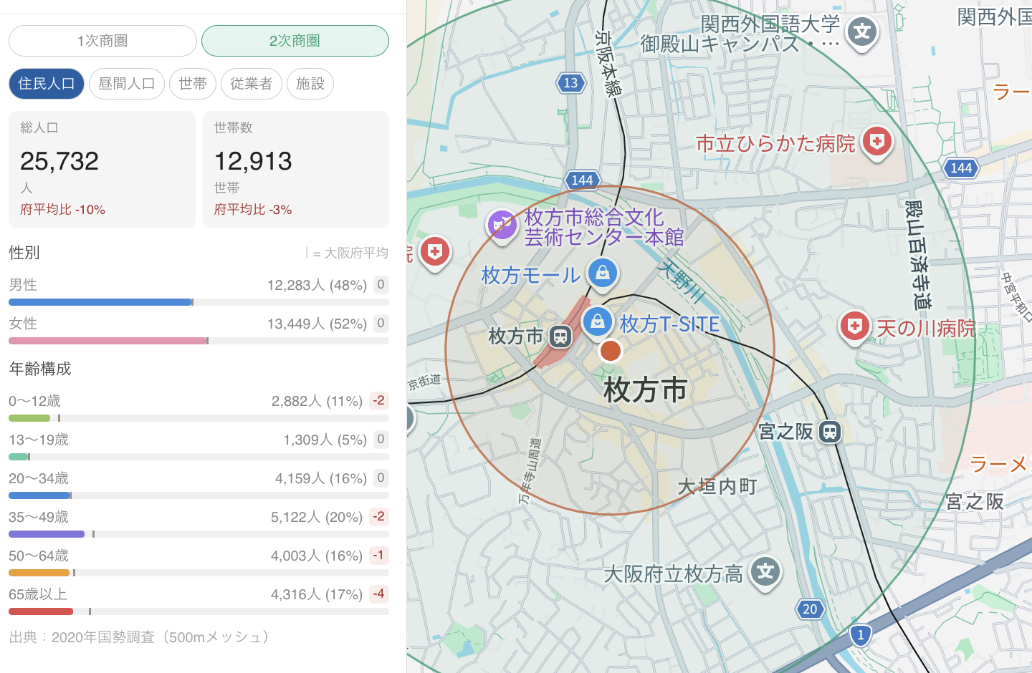The width and height of the screenshot is (1032, 673).
Task: Click the -1 badge for 50〜64歳
Action: (379, 556)
